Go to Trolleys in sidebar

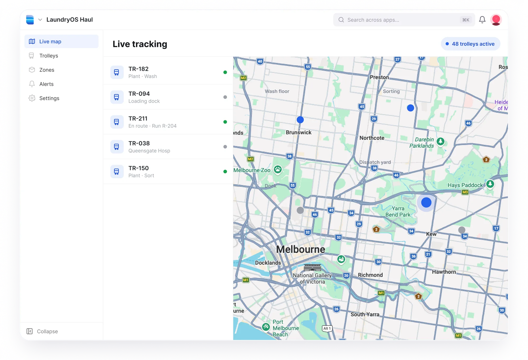pyautogui.click(x=62, y=56)
